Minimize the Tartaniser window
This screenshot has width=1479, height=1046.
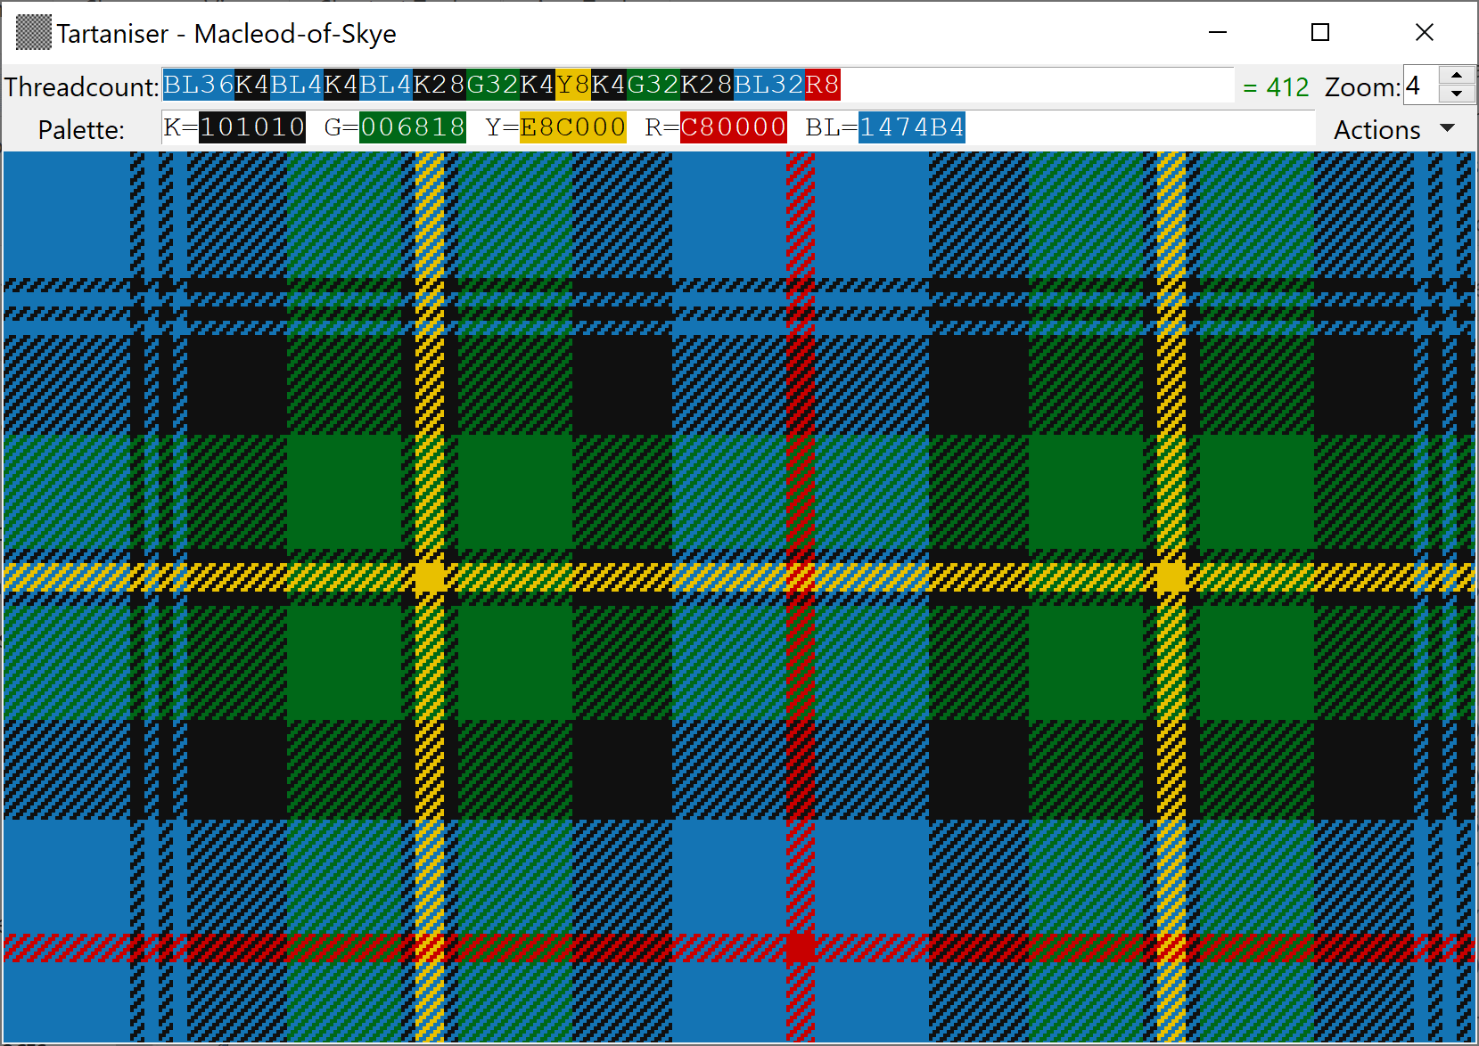point(1218,33)
